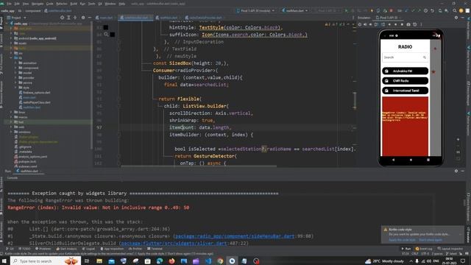Viewport: 471px width, 265px height.
Task: Click expand all icon in Project panel
Action: coord(68,18)
